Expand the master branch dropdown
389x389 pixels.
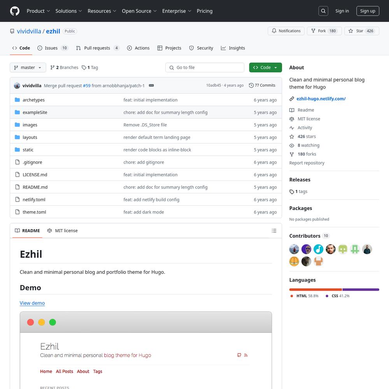[28, 68]
